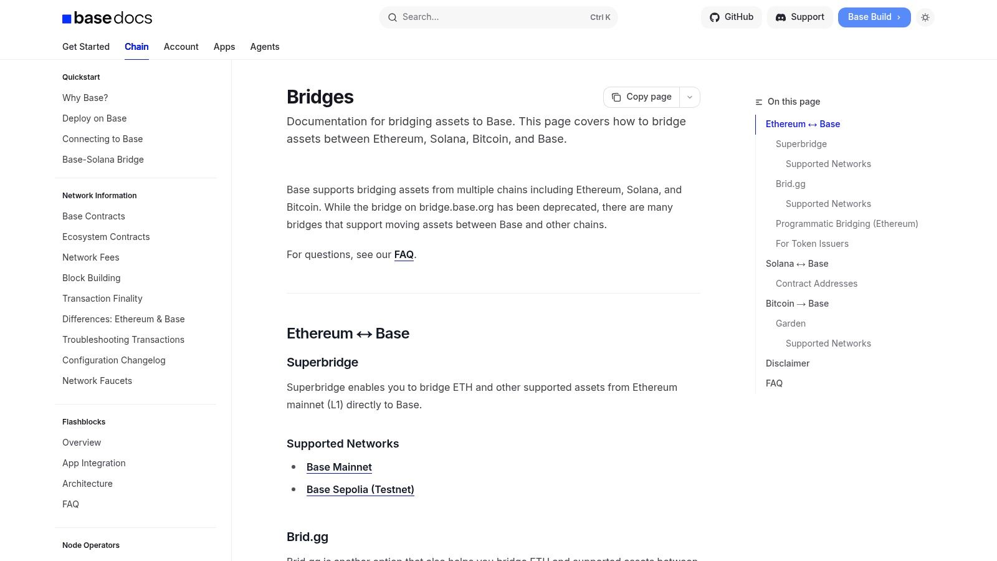Jump to Supported Networks under Superbridge outline
This screenshot has width=997, height=561.
828,164
